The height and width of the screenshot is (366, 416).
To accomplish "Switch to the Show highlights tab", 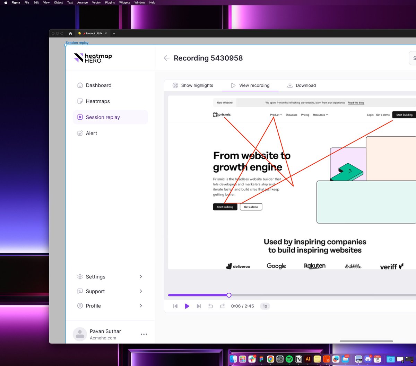I will point(193,85).
